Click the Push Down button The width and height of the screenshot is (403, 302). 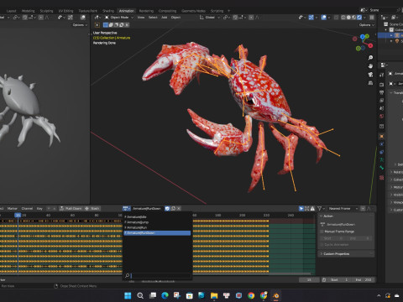point(71,209)
